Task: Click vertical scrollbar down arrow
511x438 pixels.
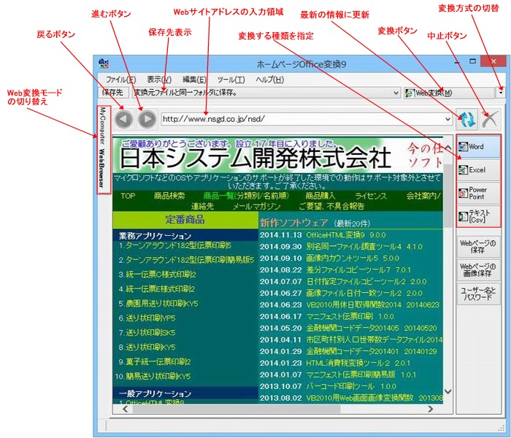Action: point(447,391)
